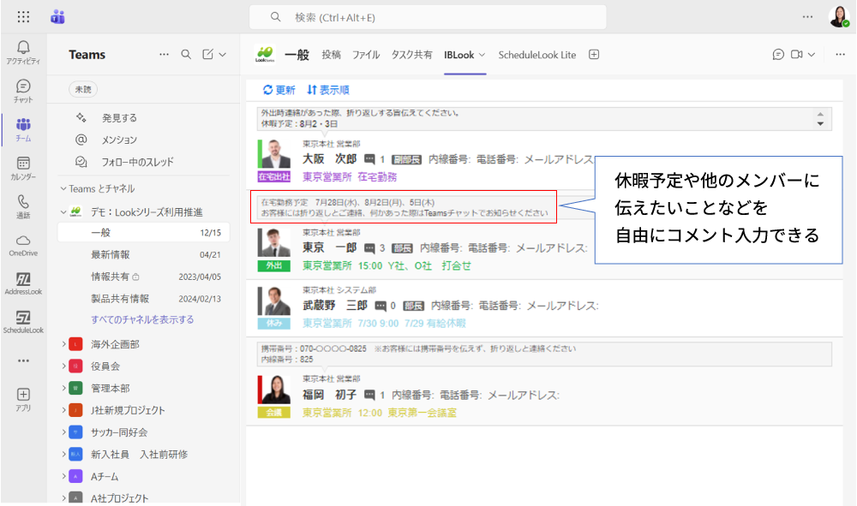Open comment bubble for 東京 一郎

(369, 248)
